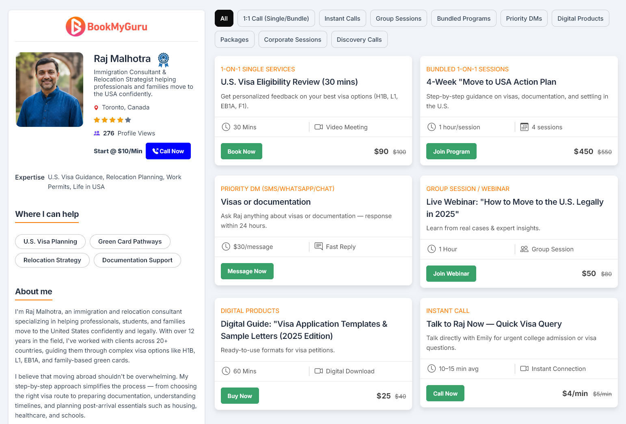Click the group icon beside Group Session
Image resolution: width=626 pixels, height=424 pixels.
point(524,249)
